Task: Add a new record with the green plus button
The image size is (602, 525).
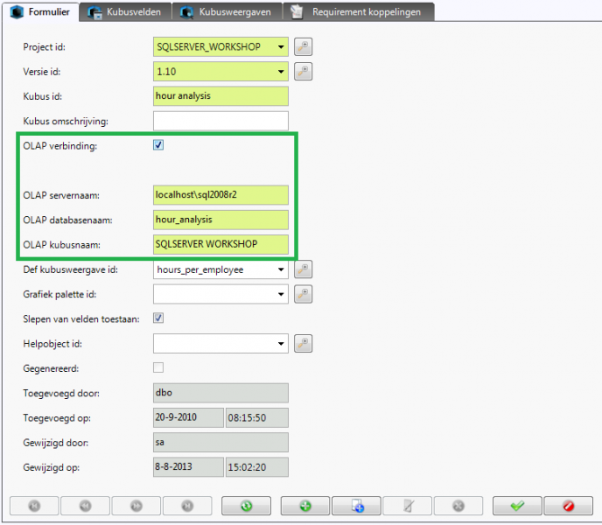Action: pos(305,506)
